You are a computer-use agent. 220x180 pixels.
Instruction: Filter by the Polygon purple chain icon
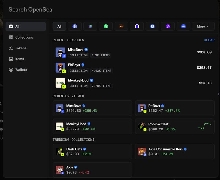(x=168, y=27)
